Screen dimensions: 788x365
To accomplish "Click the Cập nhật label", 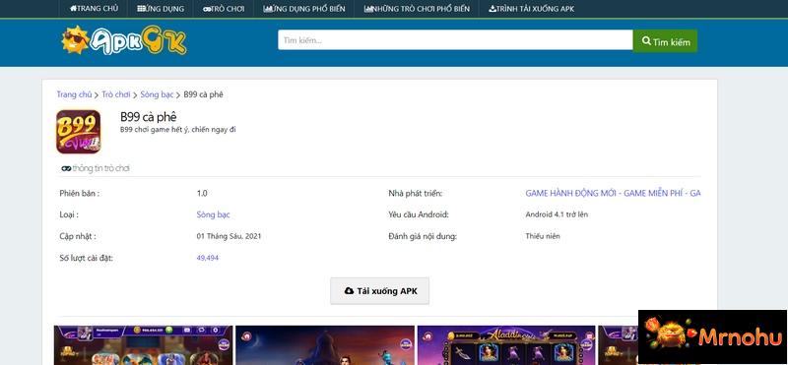I will [x=78, y=236].
